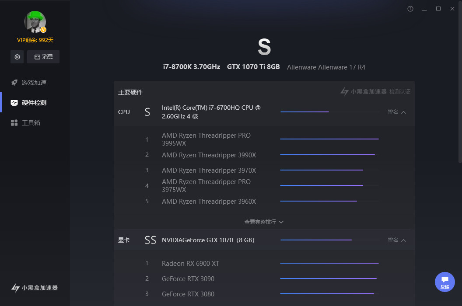Collapse the CPU 排名 ranking list
Viewport: 462px width, 306px height.
point(397,112)
